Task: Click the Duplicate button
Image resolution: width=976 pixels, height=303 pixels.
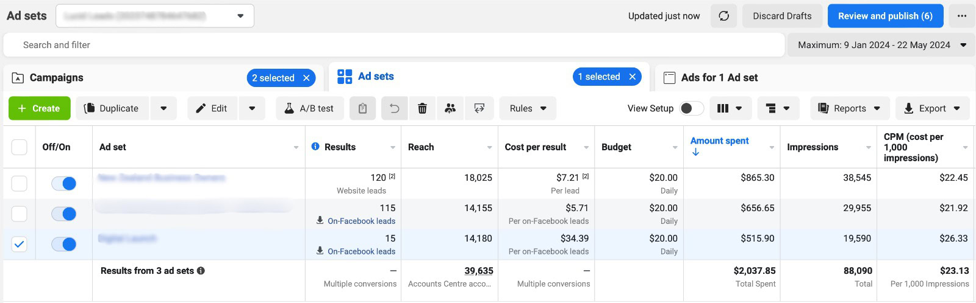Action: click(x=112, y=108)
